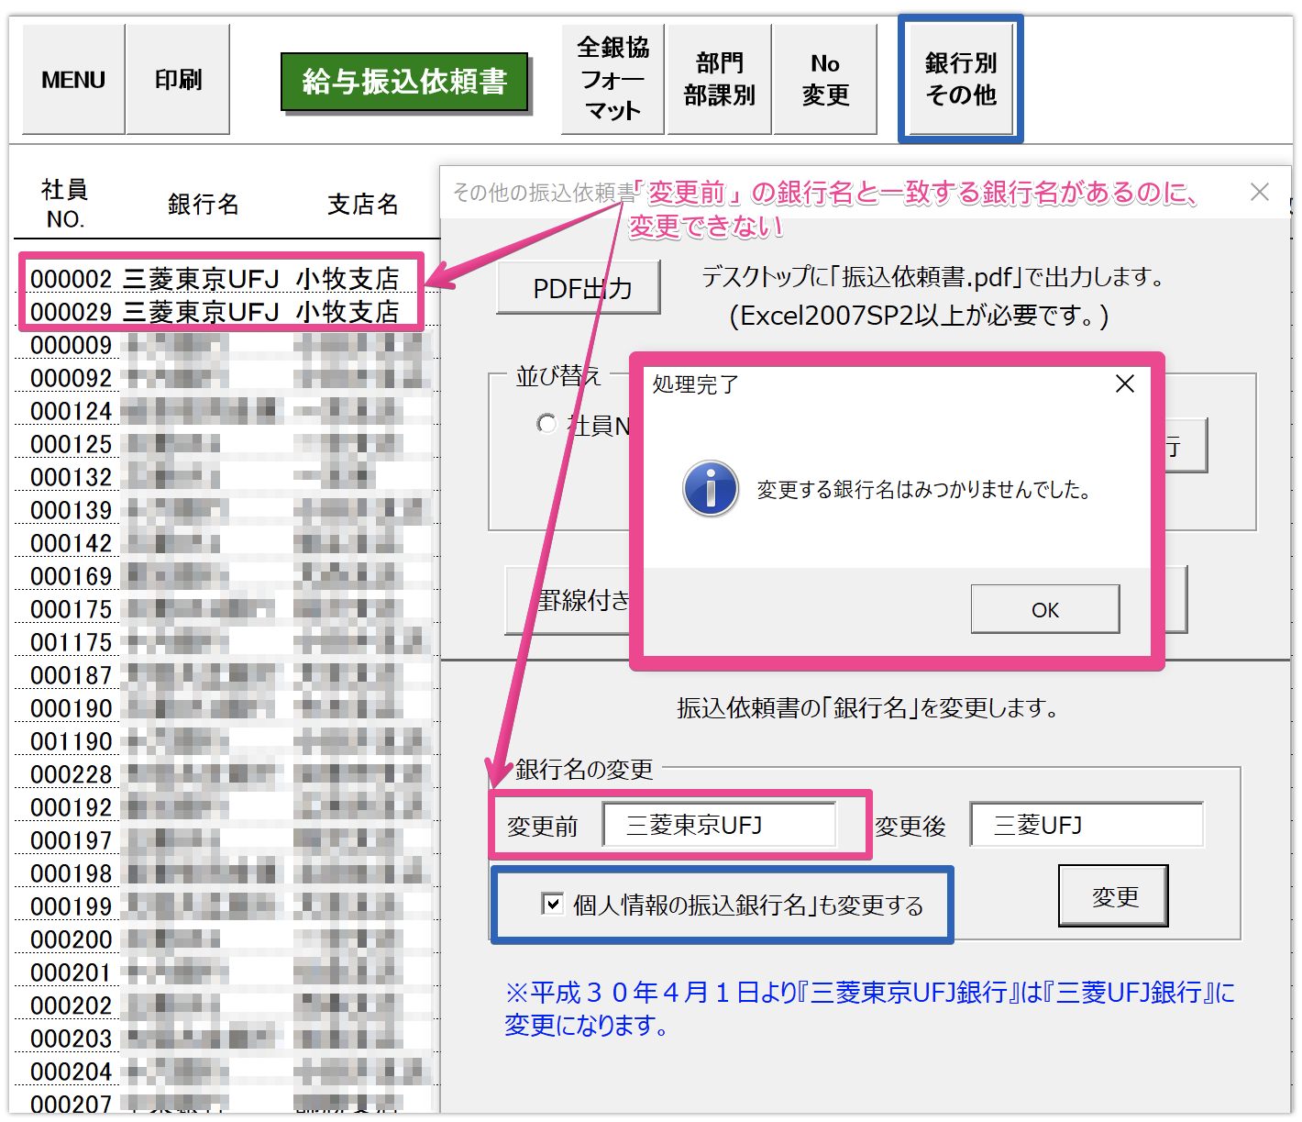Image resolution: width=1302 pixels, height=1122 pixels.
Task: Select employee number 001175
Action: [x=72, y=642]
